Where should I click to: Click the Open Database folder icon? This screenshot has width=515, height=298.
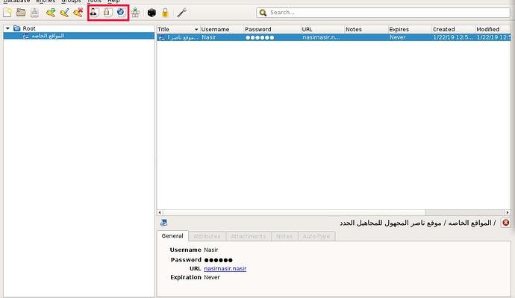click(x=21, y=13)
